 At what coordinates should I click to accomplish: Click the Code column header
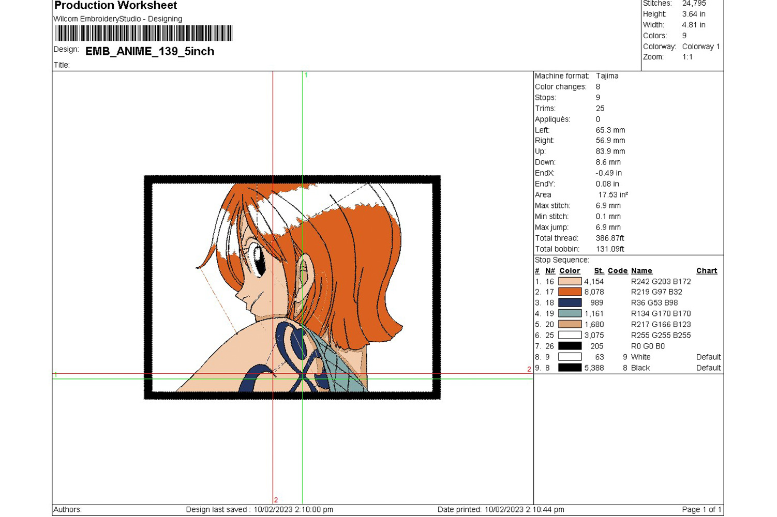pos(618,271)
